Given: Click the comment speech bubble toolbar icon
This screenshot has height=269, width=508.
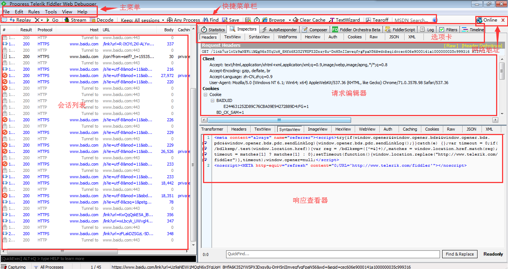Looking at the screenshot, I should (4, 20).
